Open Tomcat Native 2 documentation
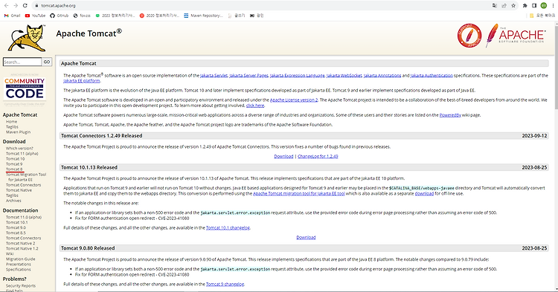 pyautogui.click(x=20, y=244)
